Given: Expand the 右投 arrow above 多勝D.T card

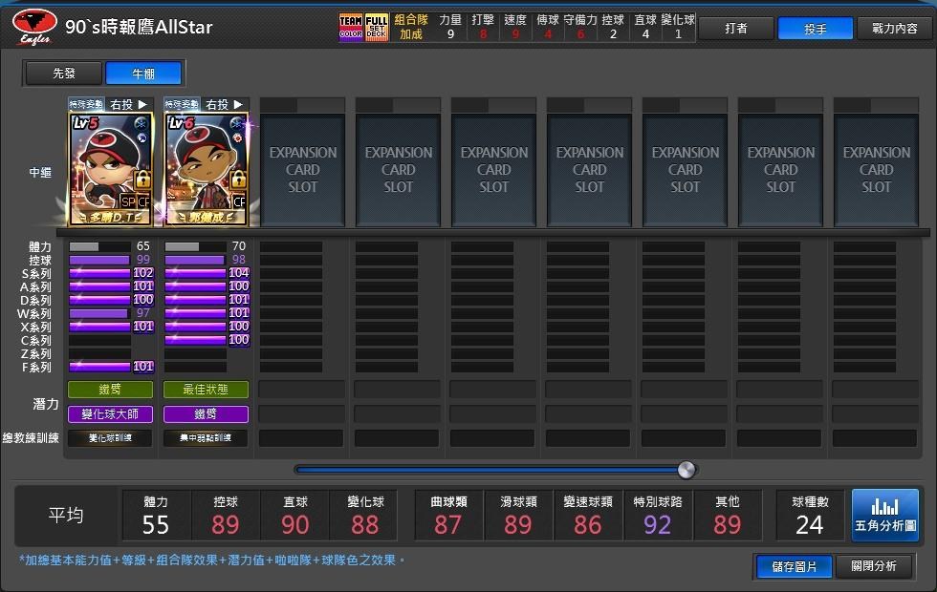Looking at the screenshot, I should 142,104.
